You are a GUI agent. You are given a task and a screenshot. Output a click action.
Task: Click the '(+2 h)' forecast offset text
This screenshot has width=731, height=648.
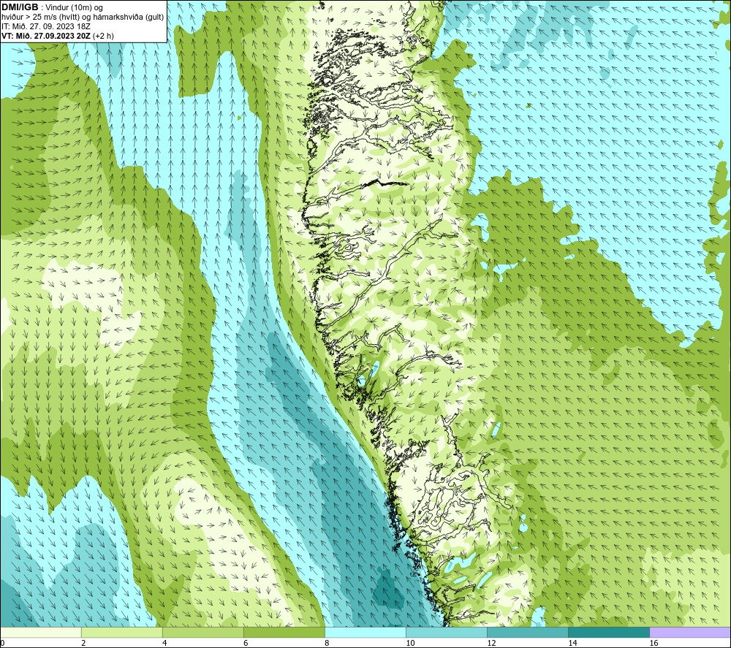[103, 36]
